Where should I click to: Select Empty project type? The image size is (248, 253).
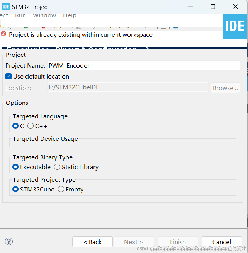click(x=61, y=189)
